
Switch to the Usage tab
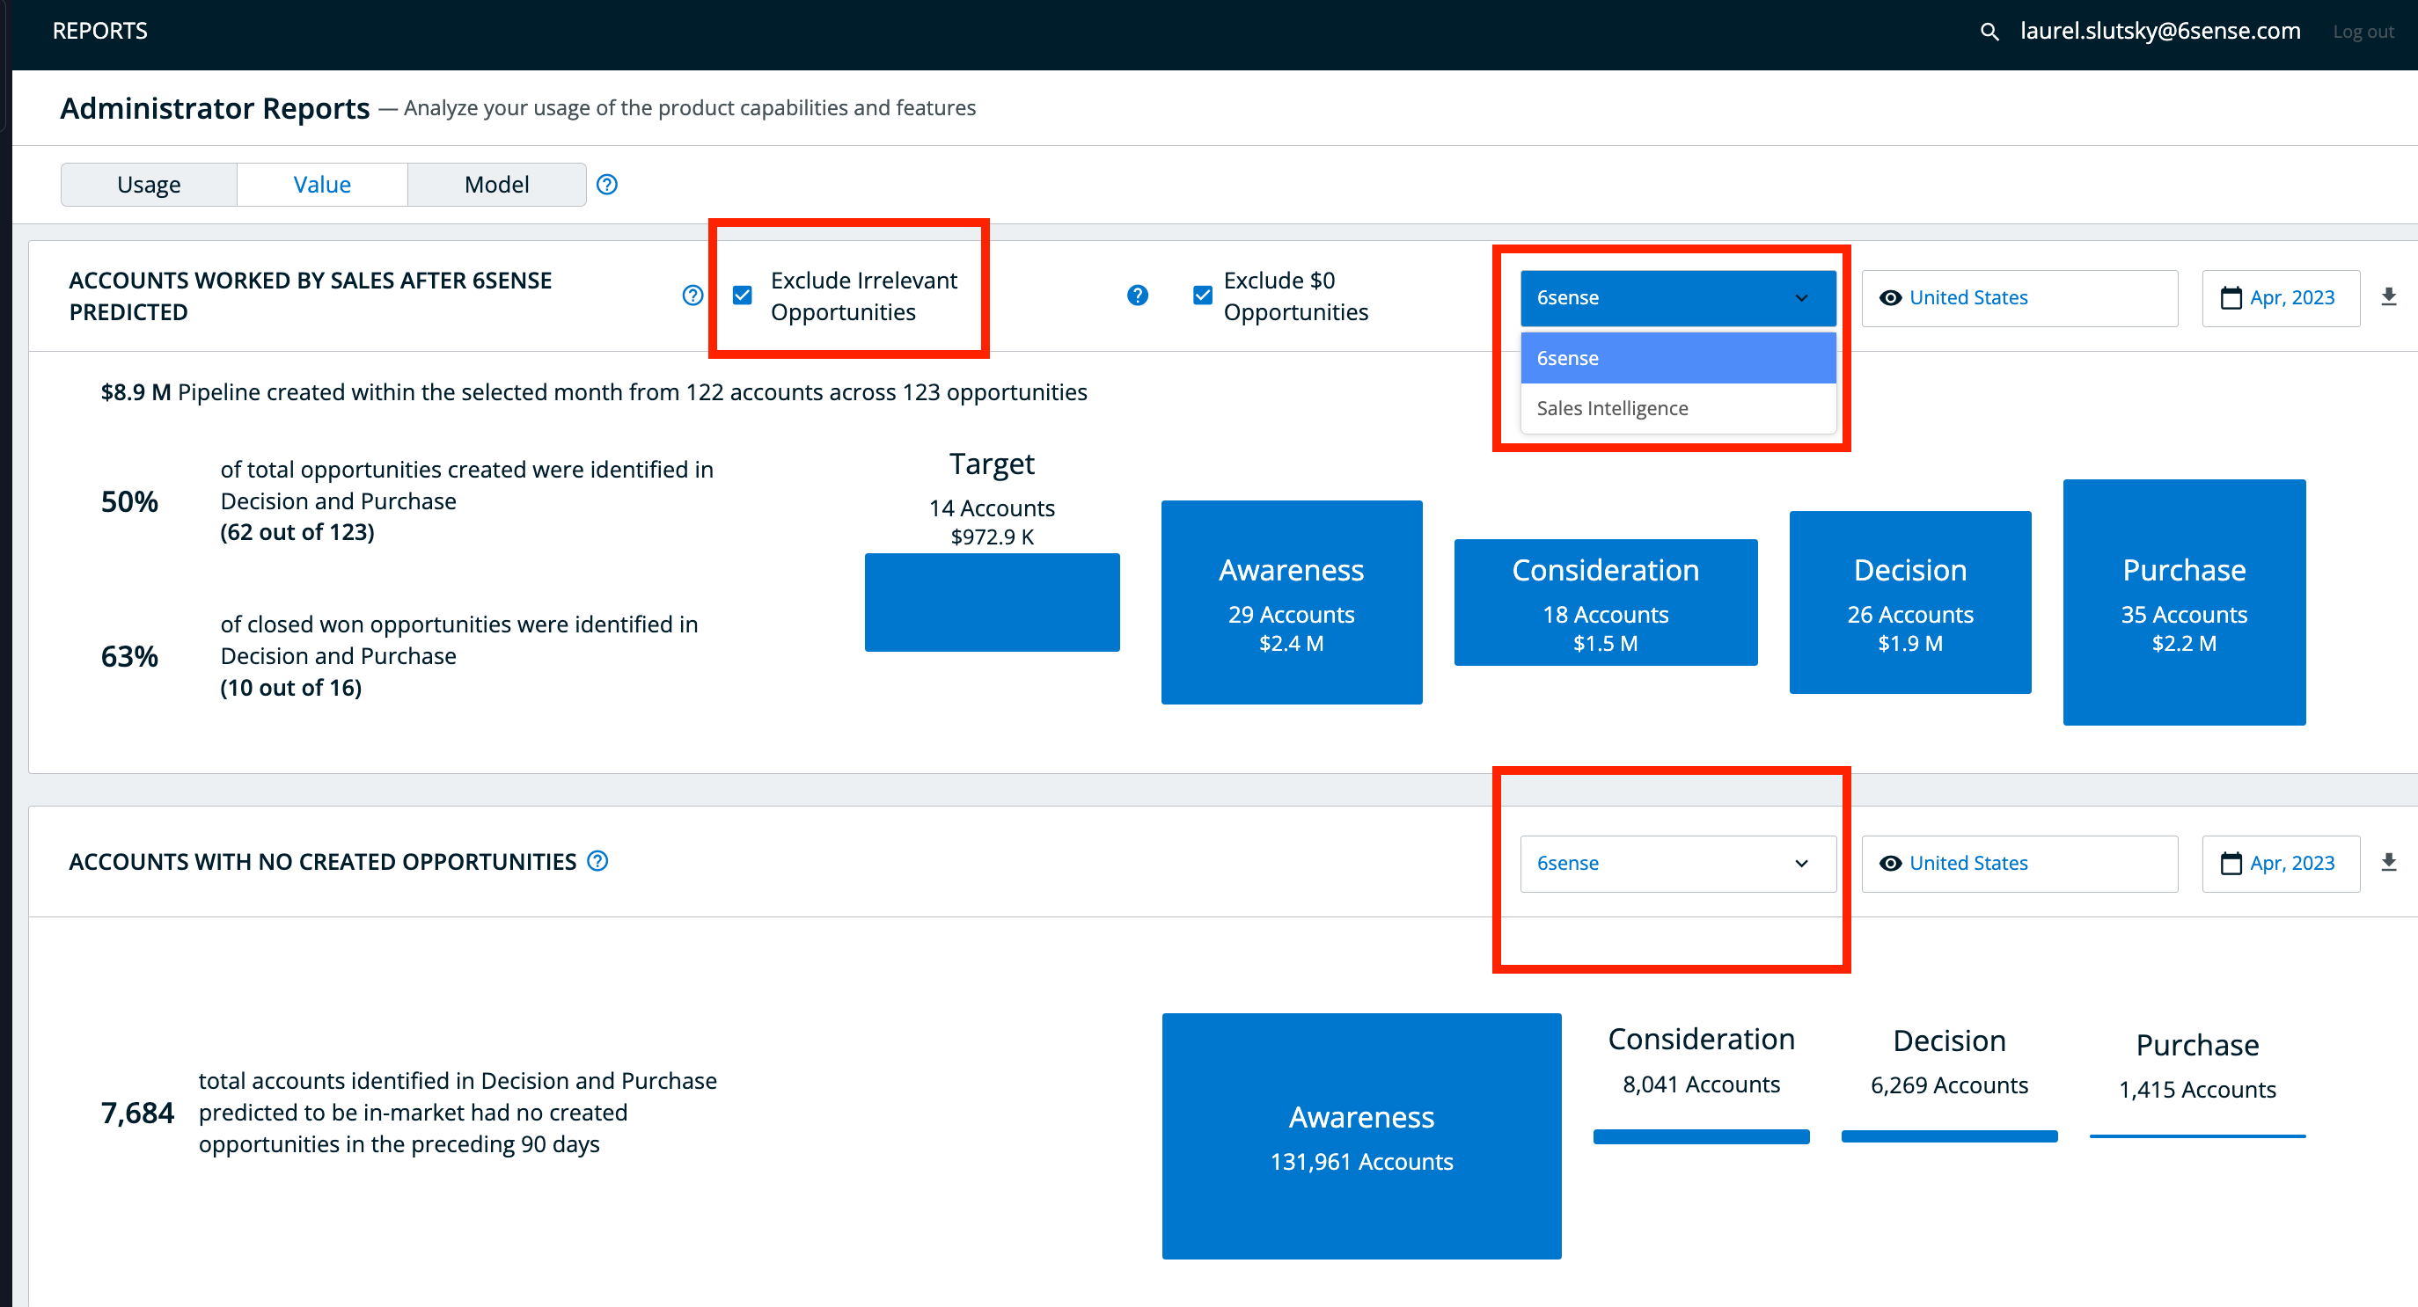(149, 185)
